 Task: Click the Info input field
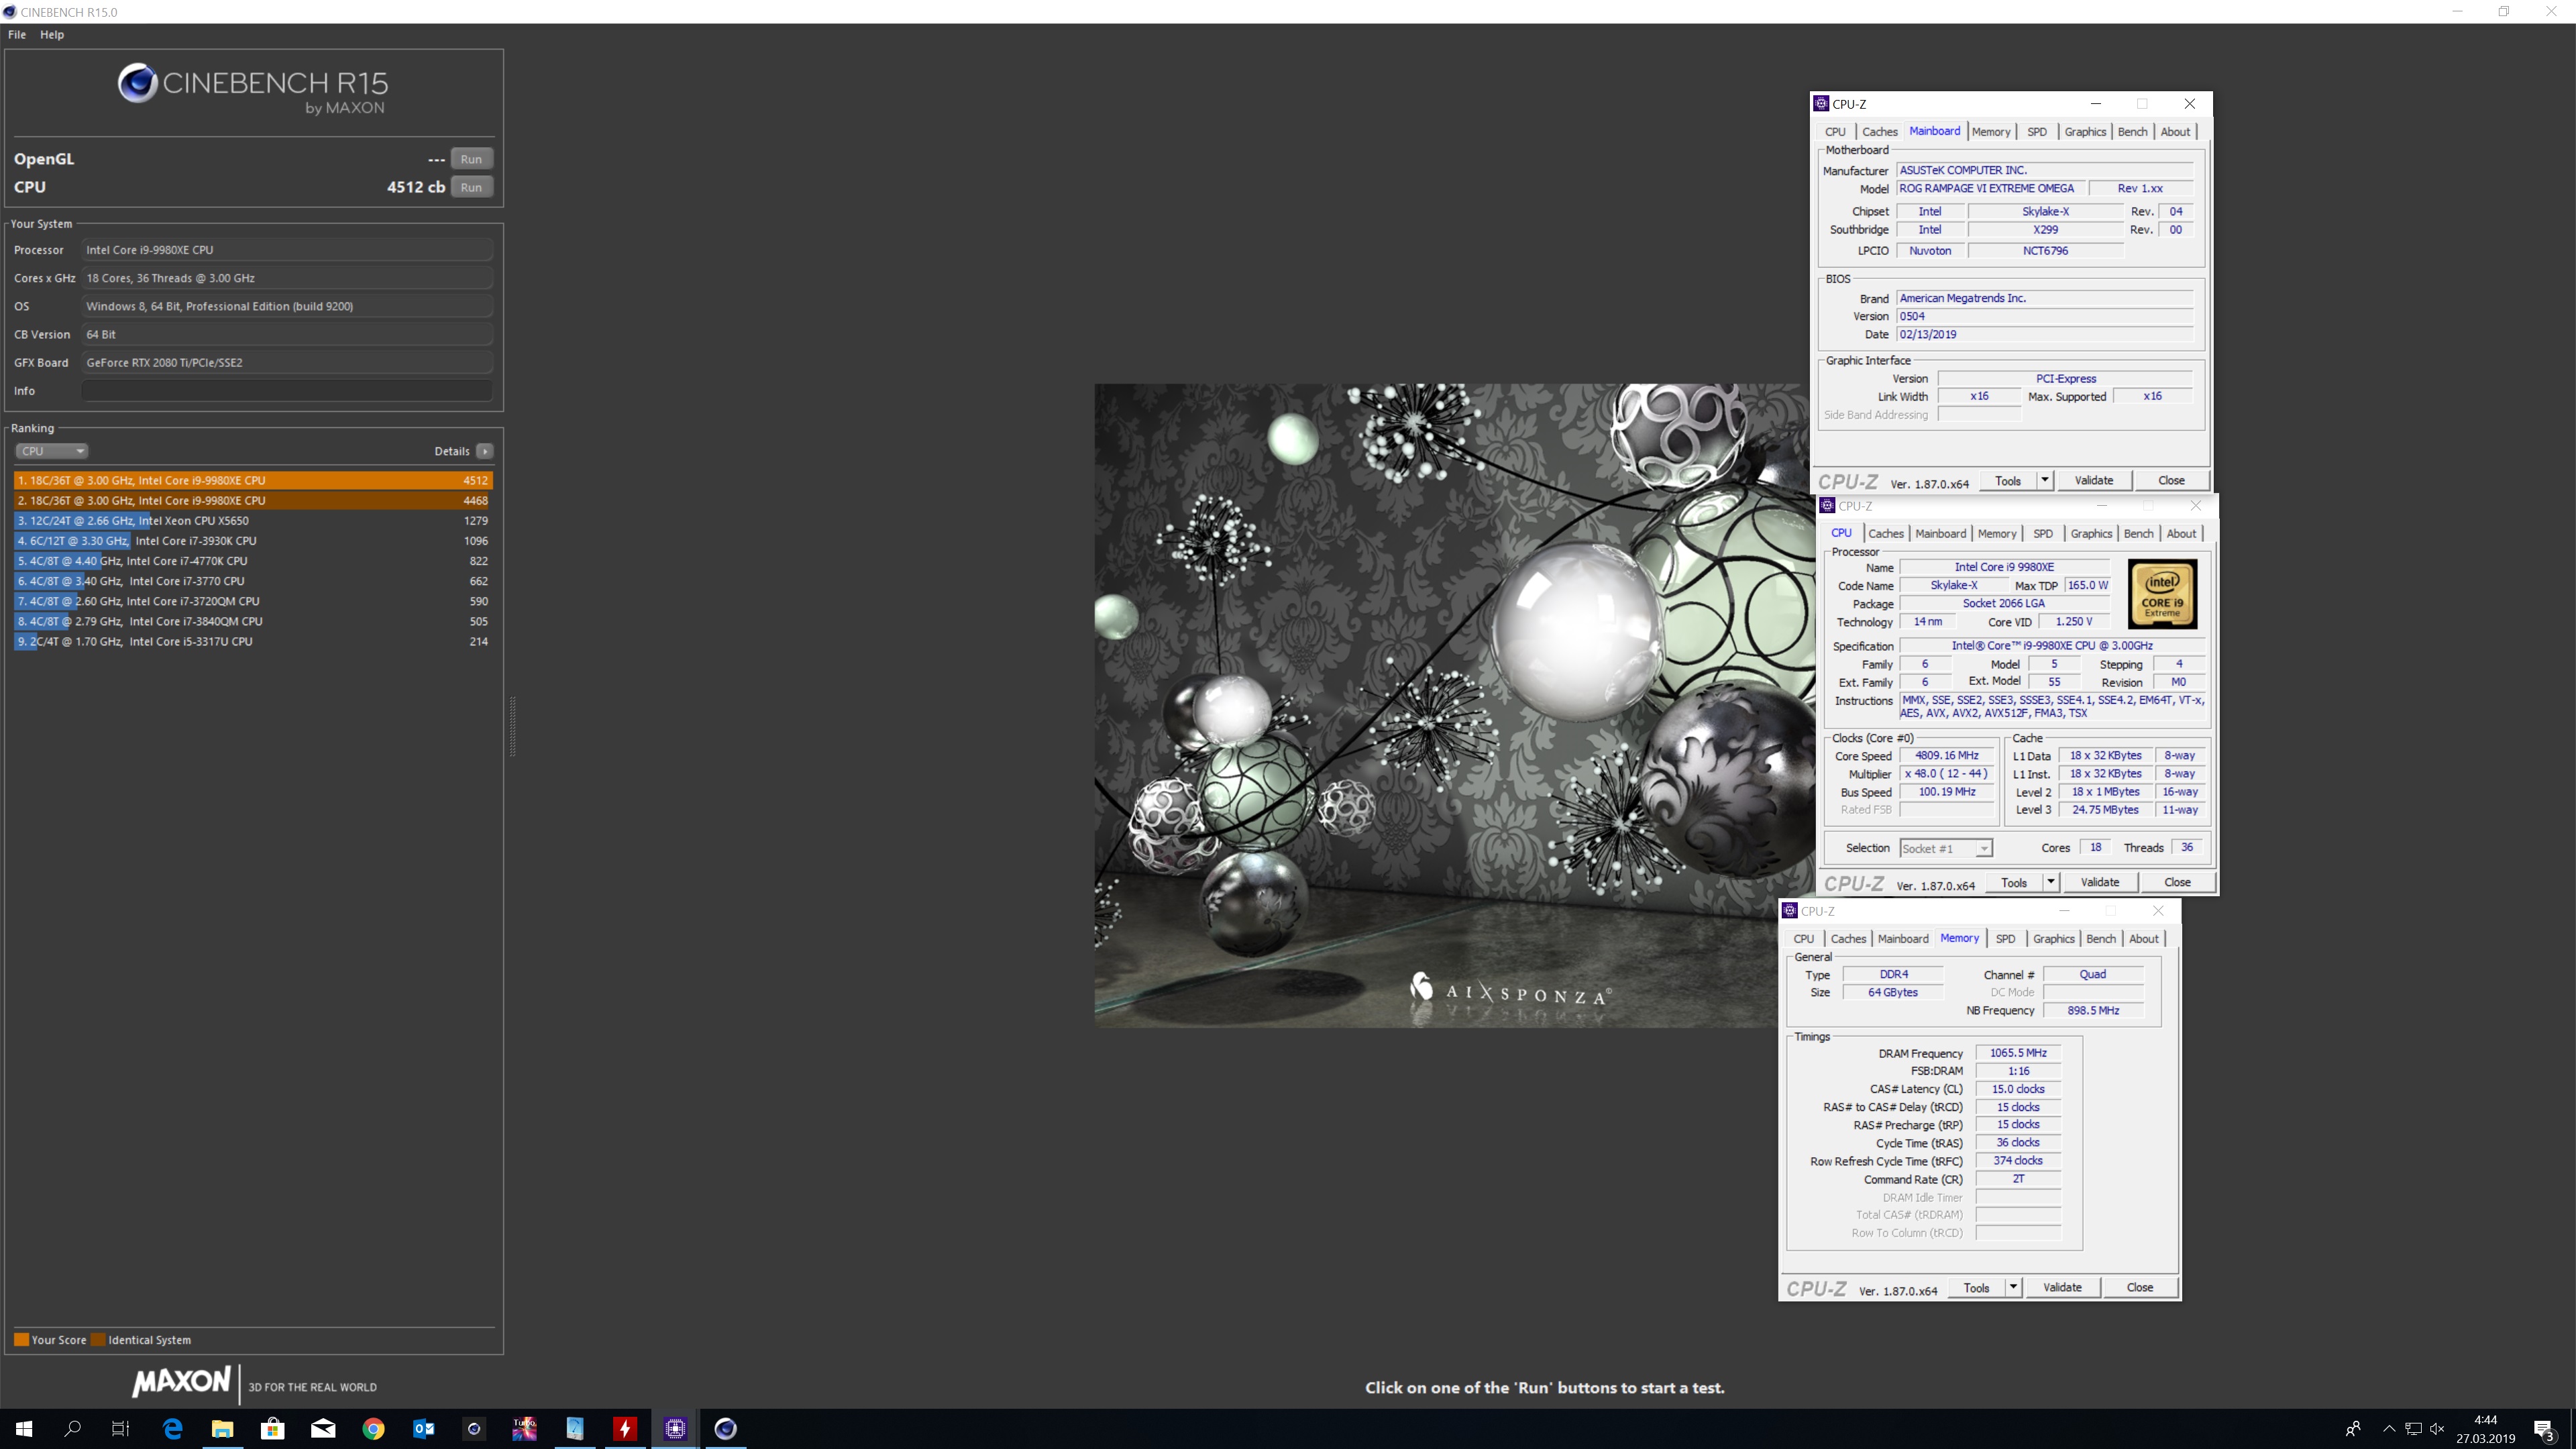(x=287, y=391)
